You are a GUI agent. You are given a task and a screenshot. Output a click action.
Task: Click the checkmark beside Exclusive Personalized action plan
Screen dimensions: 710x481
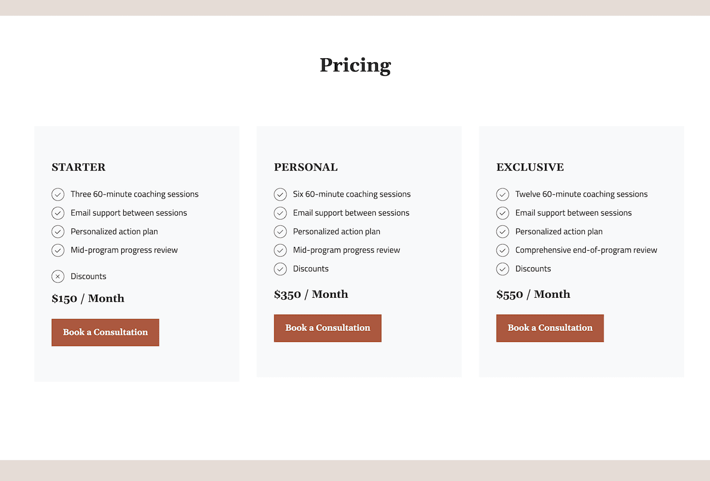[503, 231]
